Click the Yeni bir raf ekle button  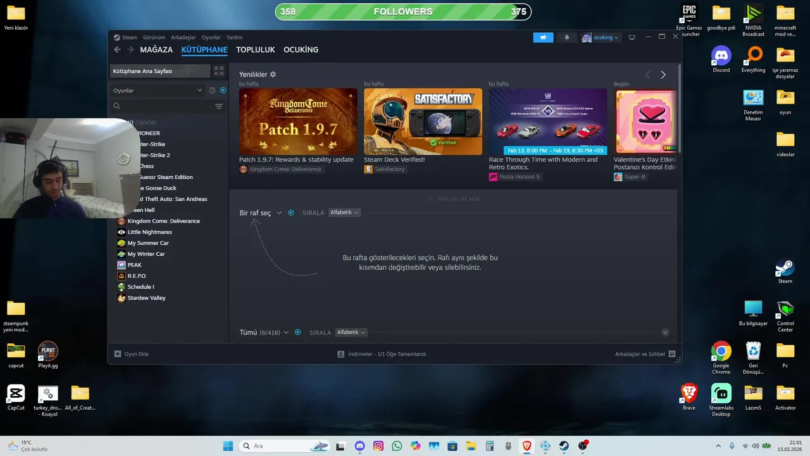453,199
